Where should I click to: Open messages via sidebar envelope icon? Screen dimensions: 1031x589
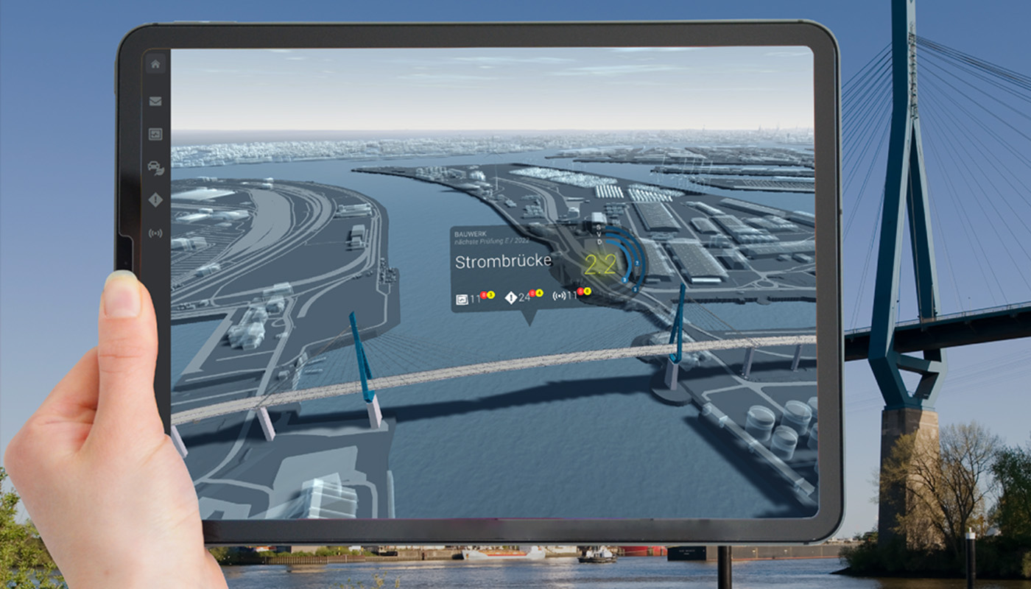coord(155,102)
